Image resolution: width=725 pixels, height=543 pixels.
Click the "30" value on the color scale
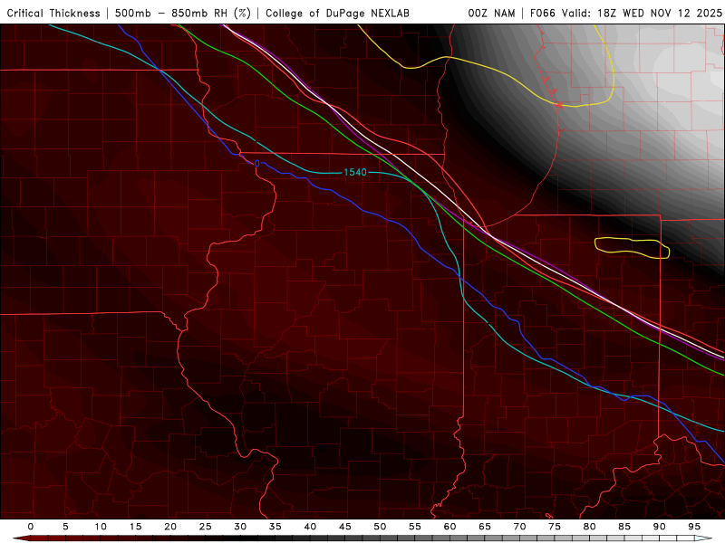[x=240, y=527]
